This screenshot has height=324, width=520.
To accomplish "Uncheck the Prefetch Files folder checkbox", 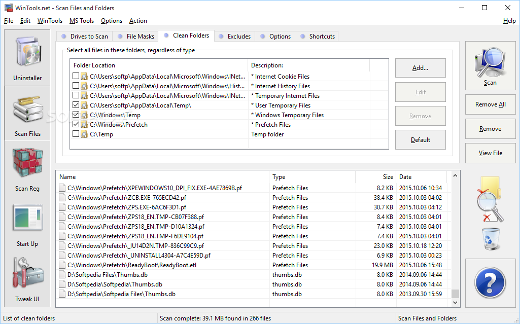I will (x=76, y=124).
